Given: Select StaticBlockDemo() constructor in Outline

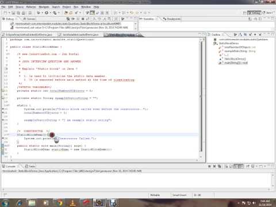Looking at the screenshot, I should (x=232, y=59).
